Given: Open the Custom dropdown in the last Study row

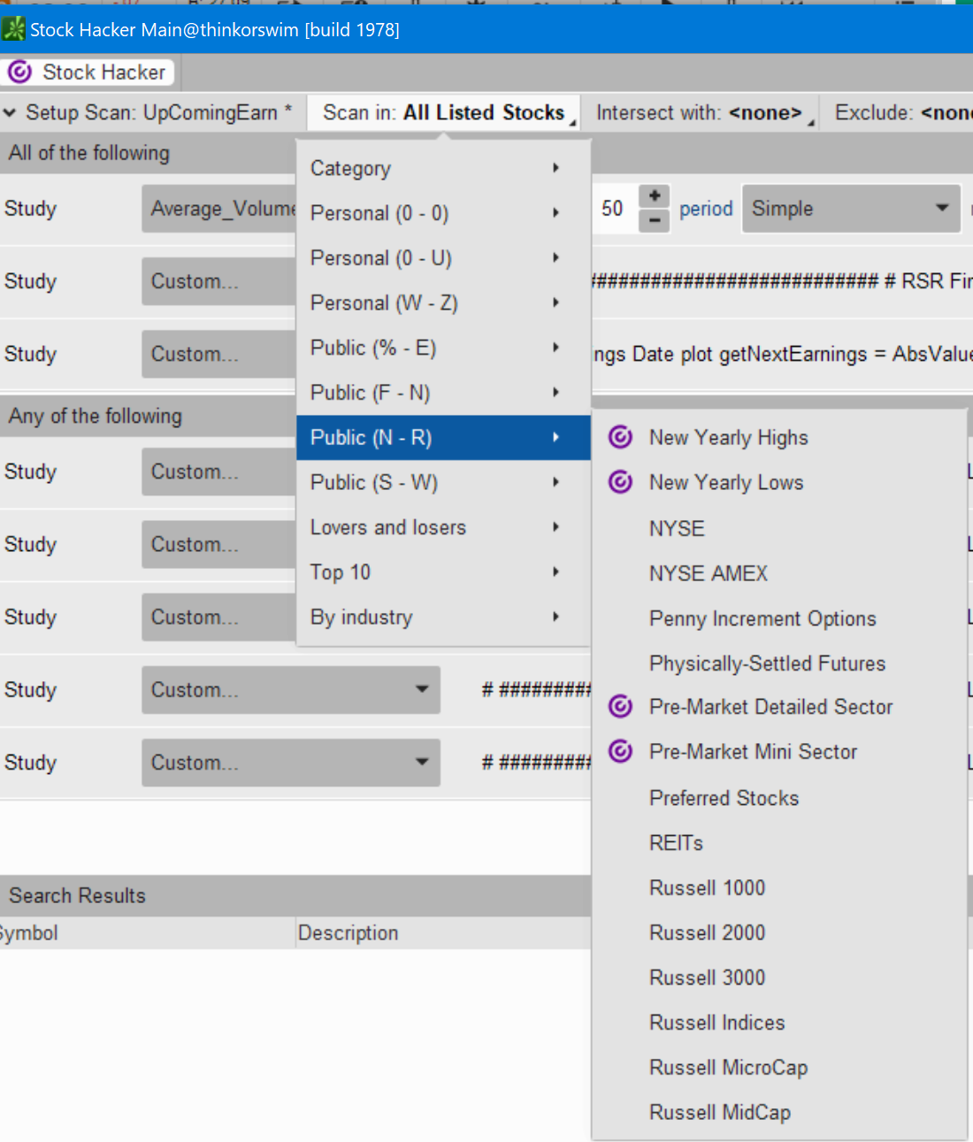Looking at the screenshot, I should pos(291,763).
